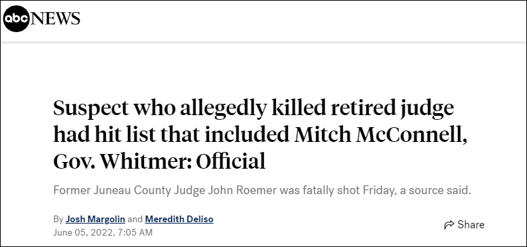Click the curved Share arrow icon
Image resolution: width=527 pixels, height=247 pixels.
click(449, 225)
